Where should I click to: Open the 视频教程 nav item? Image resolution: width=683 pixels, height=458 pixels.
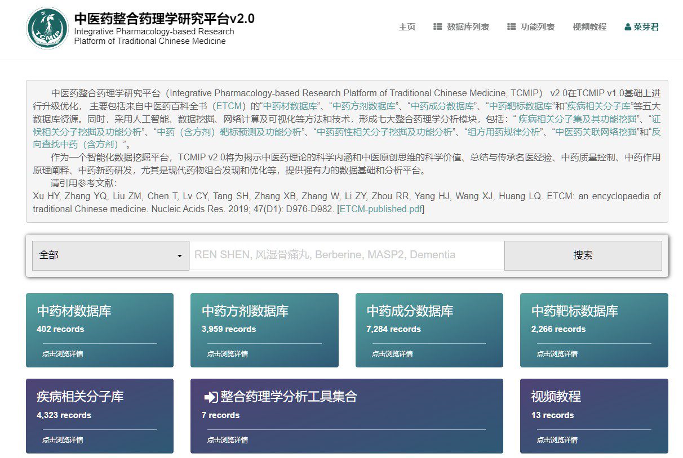pos(589,27)
